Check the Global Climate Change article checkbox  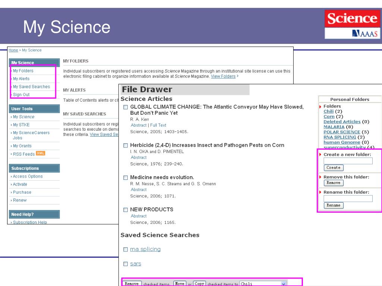coord(125,107)
